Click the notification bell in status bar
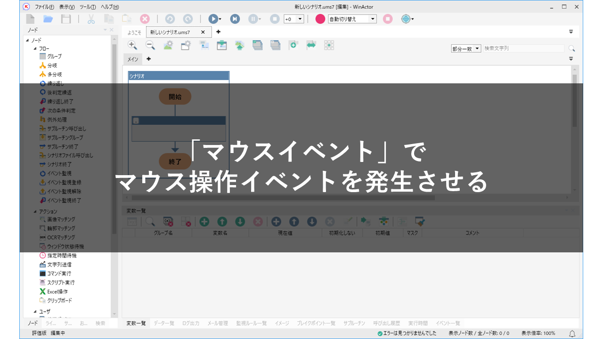The image size is (603, 339). 572,333
